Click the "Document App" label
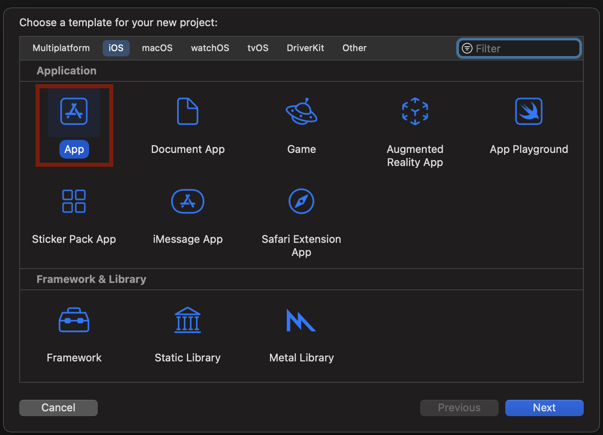The height and width of the screenshot is (435, 603). tap(188, 150)
